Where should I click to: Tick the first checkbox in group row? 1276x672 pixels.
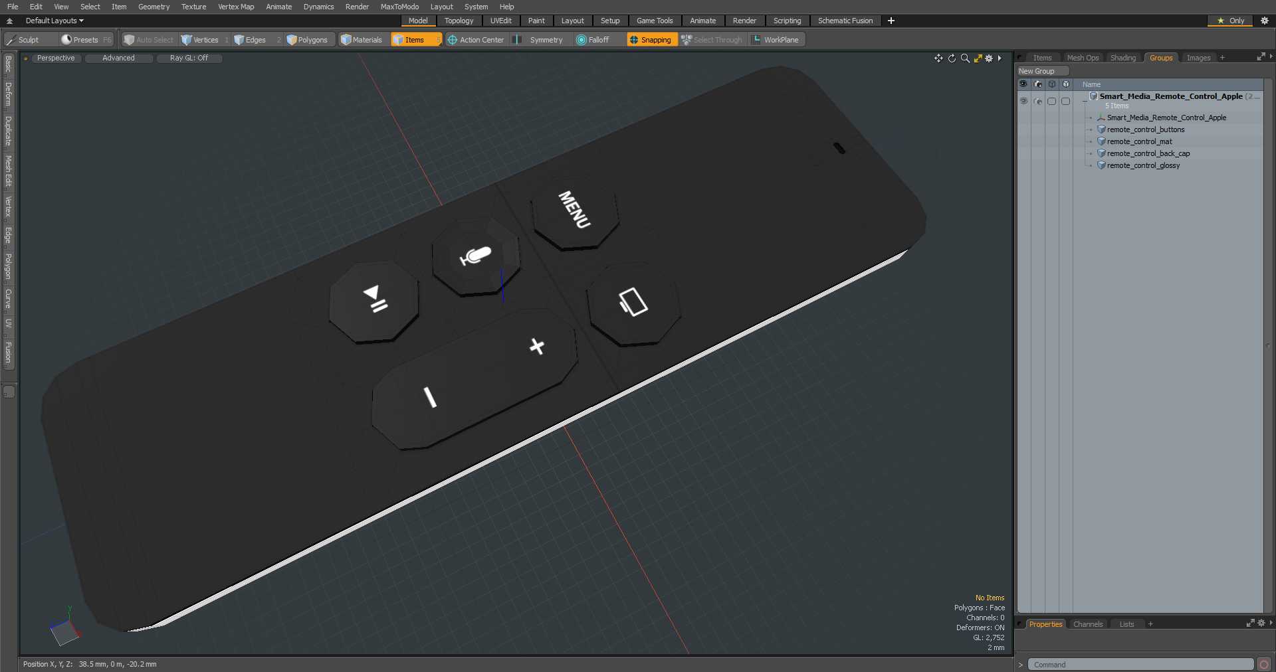(1051, 101)
